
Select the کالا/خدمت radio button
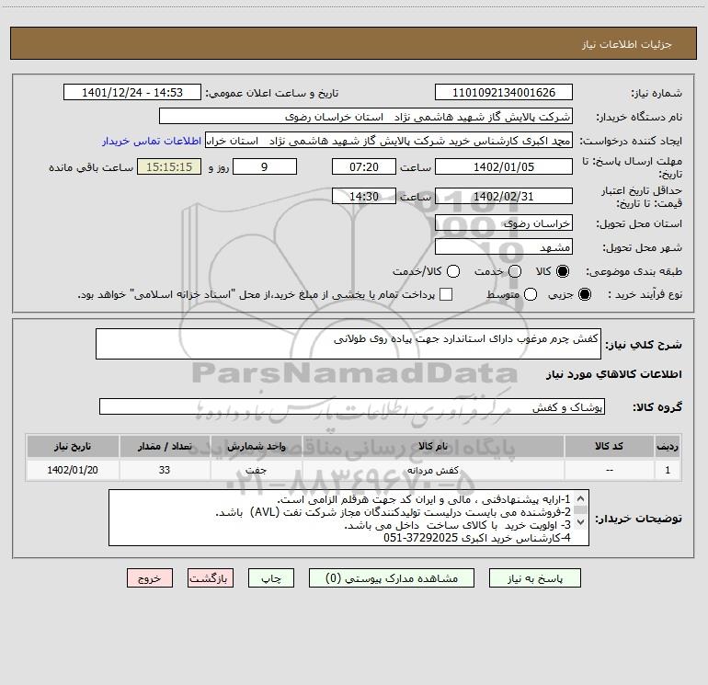pos(453,271)
